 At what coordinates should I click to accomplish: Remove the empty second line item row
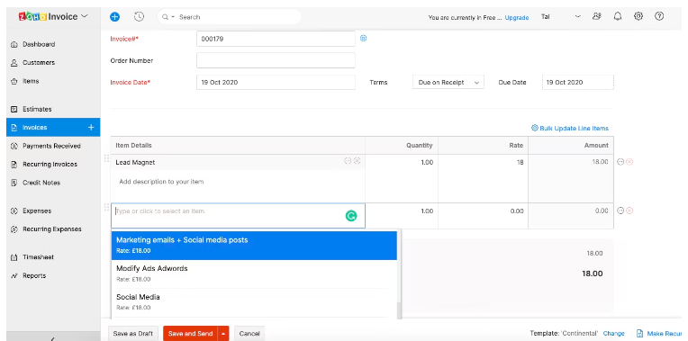[629, 211]
